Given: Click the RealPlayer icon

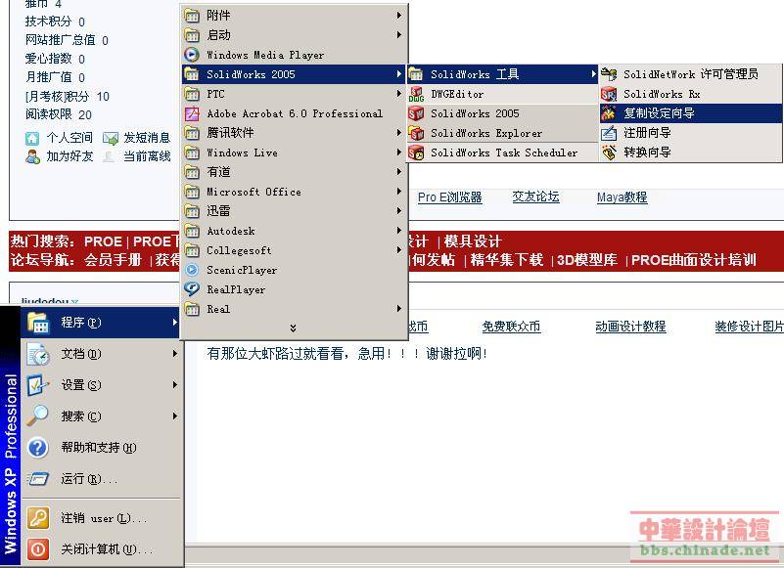Looking at the screenshot, I should click(x=192, y=289).
